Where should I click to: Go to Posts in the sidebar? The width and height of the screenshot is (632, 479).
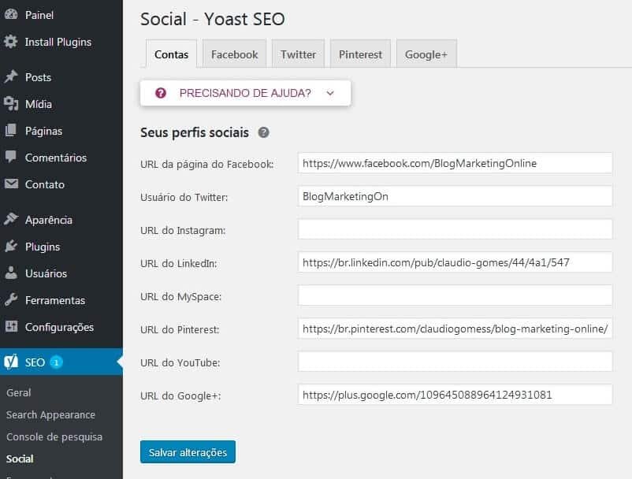[x=38, y=77]
